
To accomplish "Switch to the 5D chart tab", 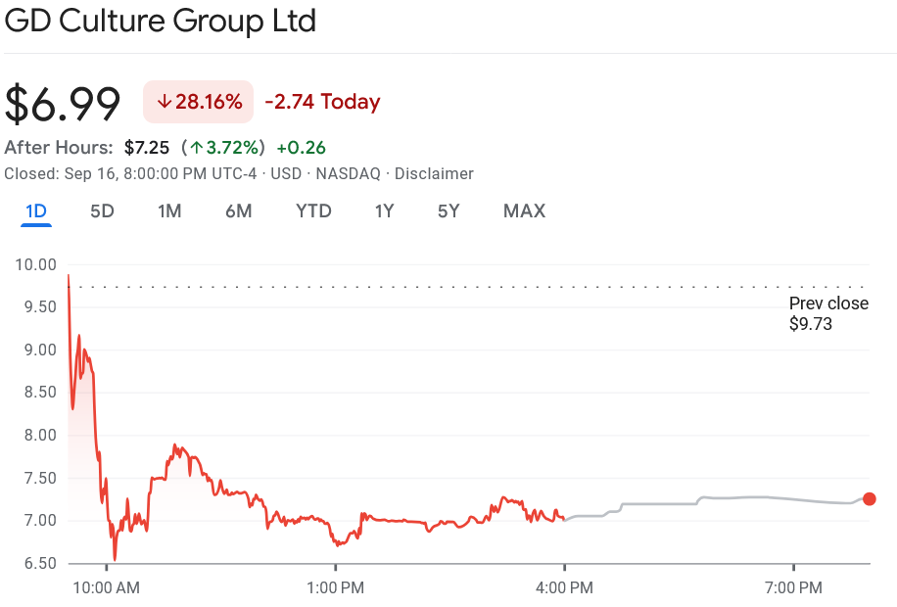I will pos(102,210).
